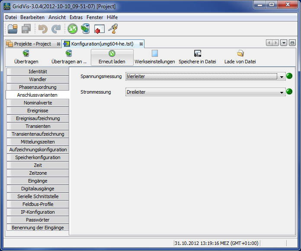Viewport: 301px width, 251px height.
Task: Open the Eingänge section
Action: (38, 181)
